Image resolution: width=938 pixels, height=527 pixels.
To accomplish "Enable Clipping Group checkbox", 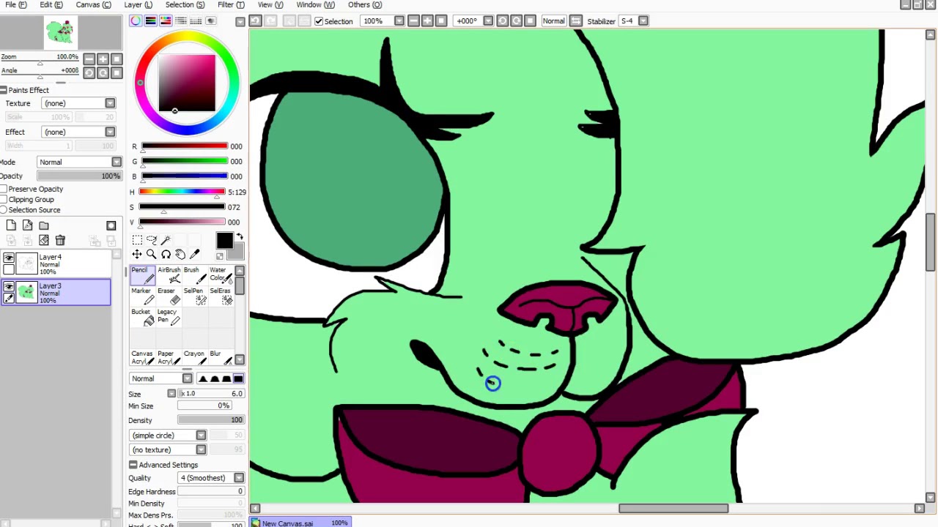I will [x=4, y=199].
